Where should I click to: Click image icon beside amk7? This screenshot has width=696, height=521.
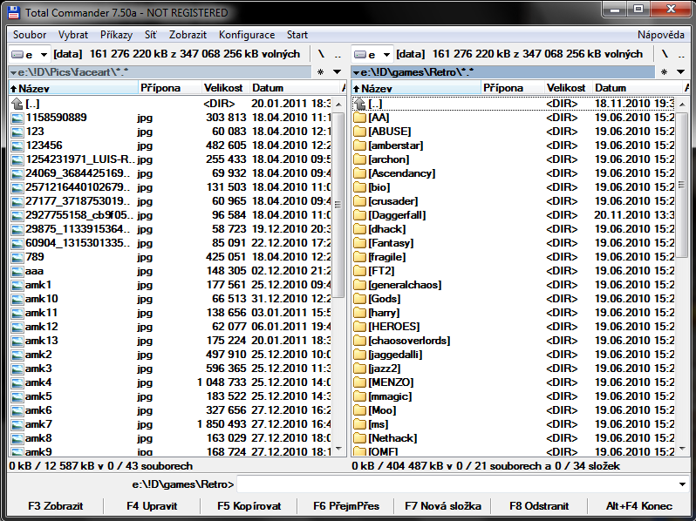(17, 425)
